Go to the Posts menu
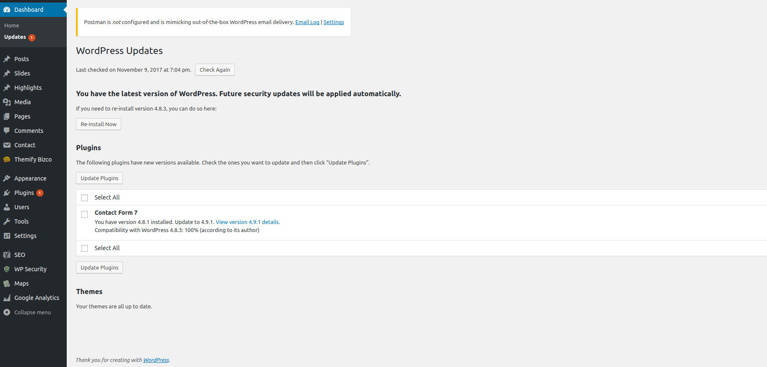767x367 pixels. (x=22, y=59)
